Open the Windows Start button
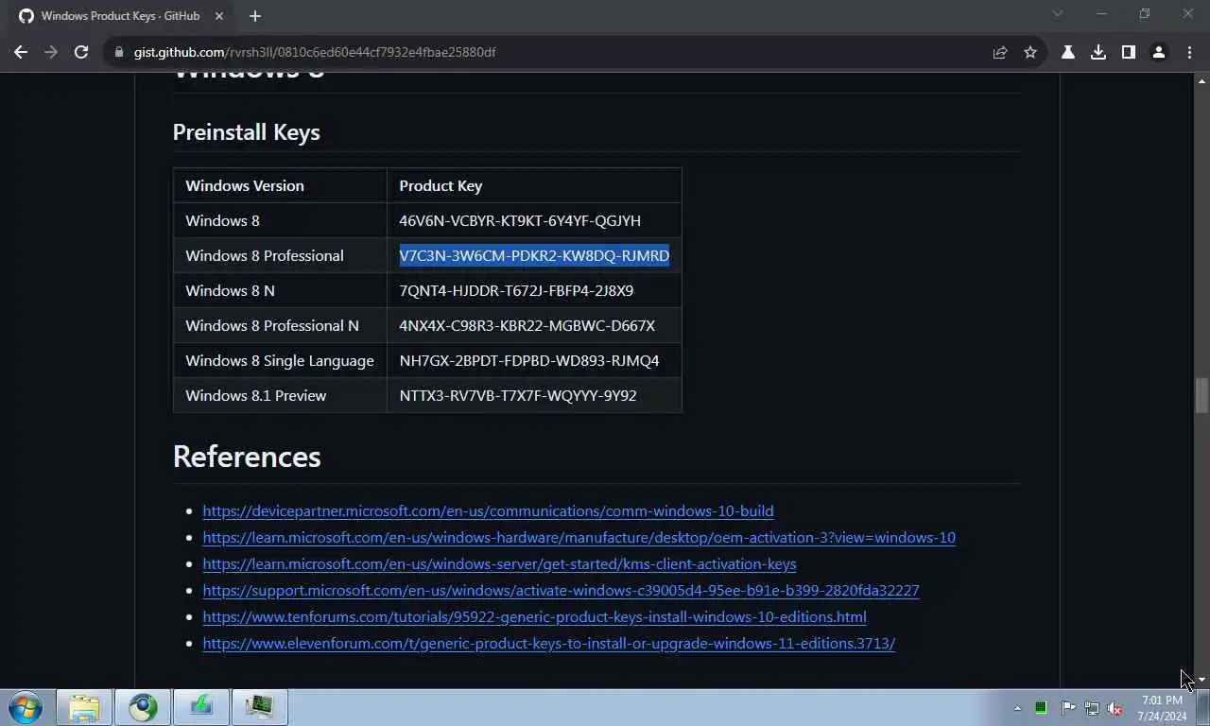The height and width of the screenshot is (726, 1210). [26, 707]
